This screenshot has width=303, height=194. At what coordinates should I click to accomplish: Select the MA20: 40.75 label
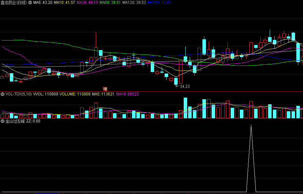[87, 3]
